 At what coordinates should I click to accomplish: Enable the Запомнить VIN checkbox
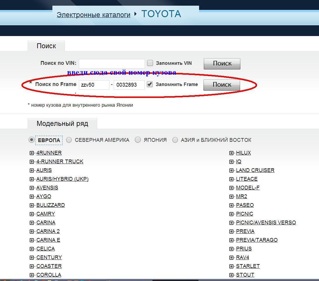pos(150,63)
